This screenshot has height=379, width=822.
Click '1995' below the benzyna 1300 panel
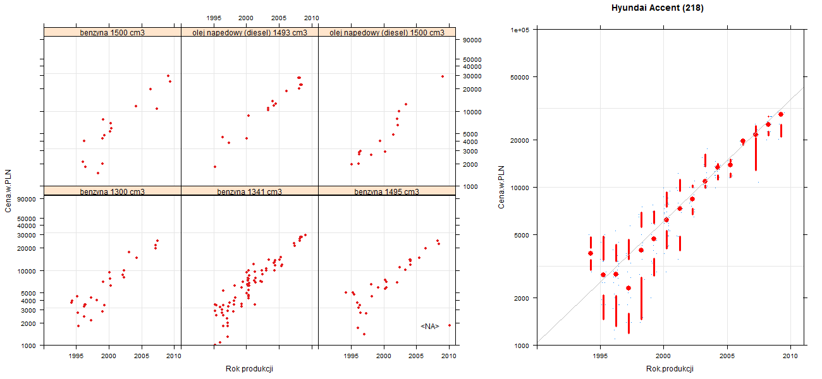(77, 356)
